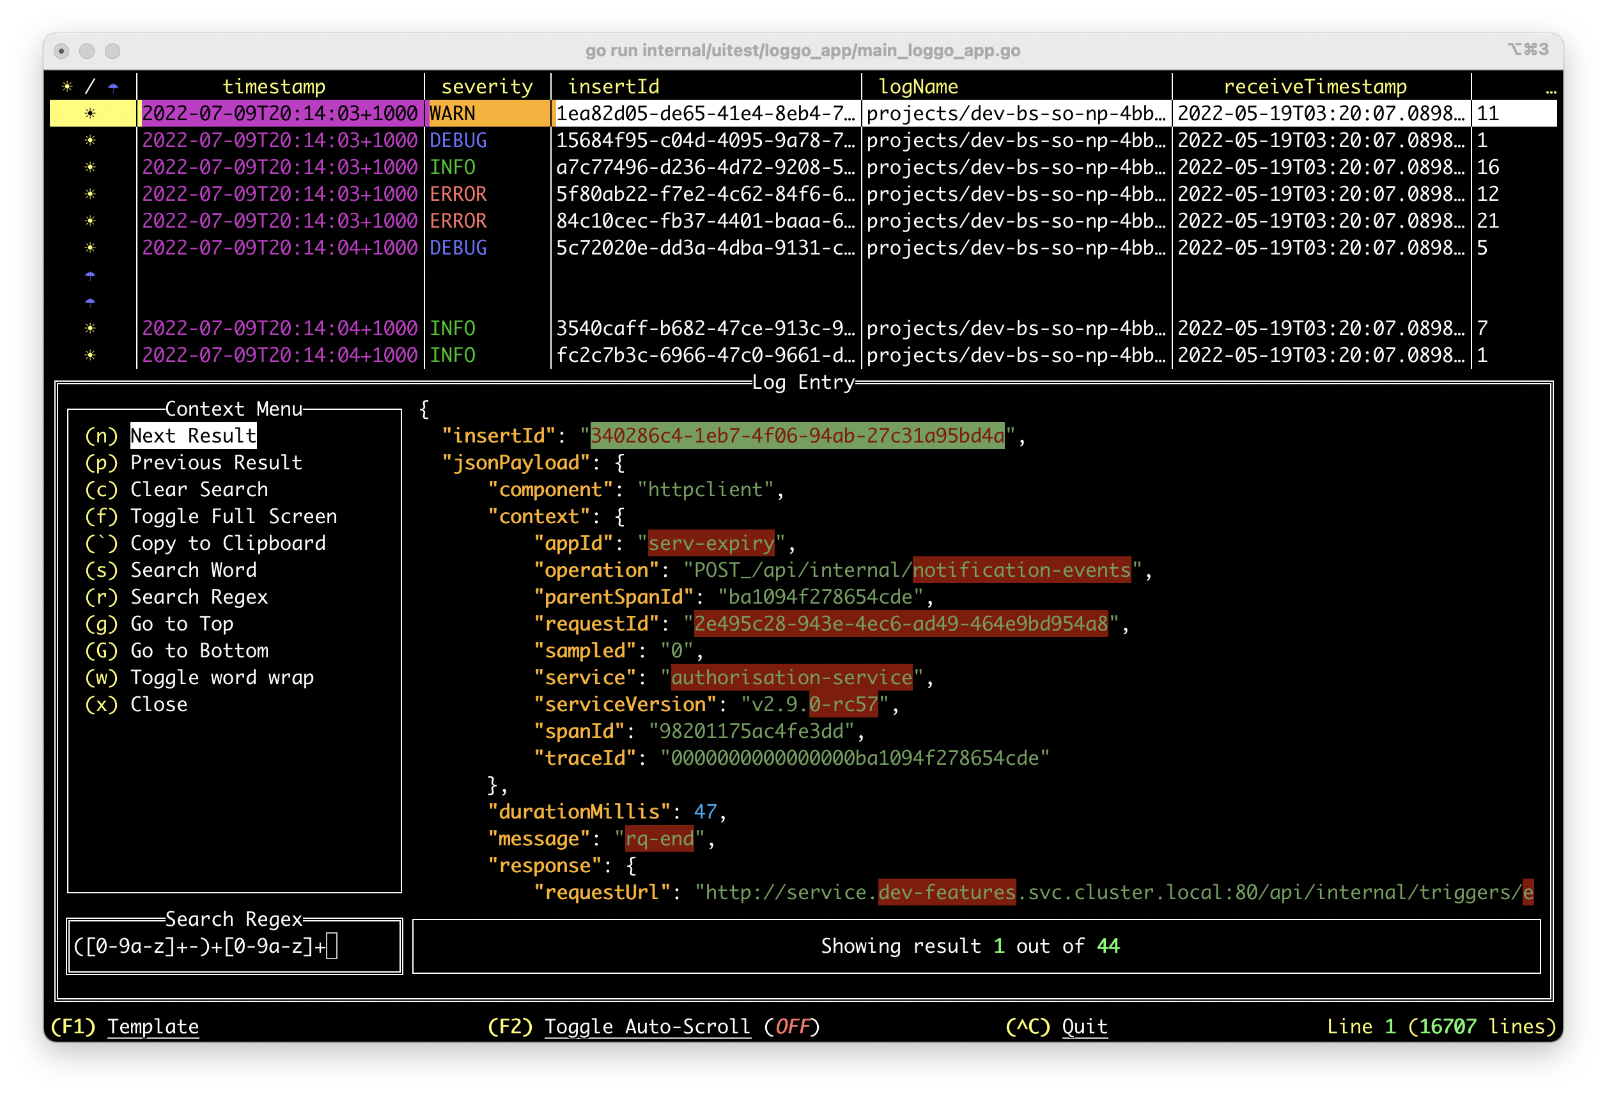Viewport: 1607px width, 1096px height.
Task: Click Clear Search in the Context Menu
Action: pyautogui.click(x=198, y=489)
